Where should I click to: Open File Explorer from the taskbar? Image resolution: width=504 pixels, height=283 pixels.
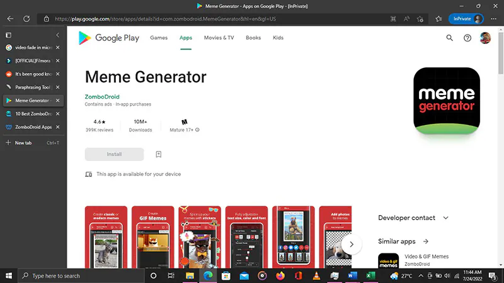click(x=190, y=275)
